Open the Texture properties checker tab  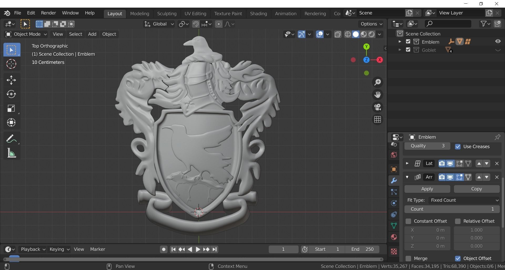point(394,252)
